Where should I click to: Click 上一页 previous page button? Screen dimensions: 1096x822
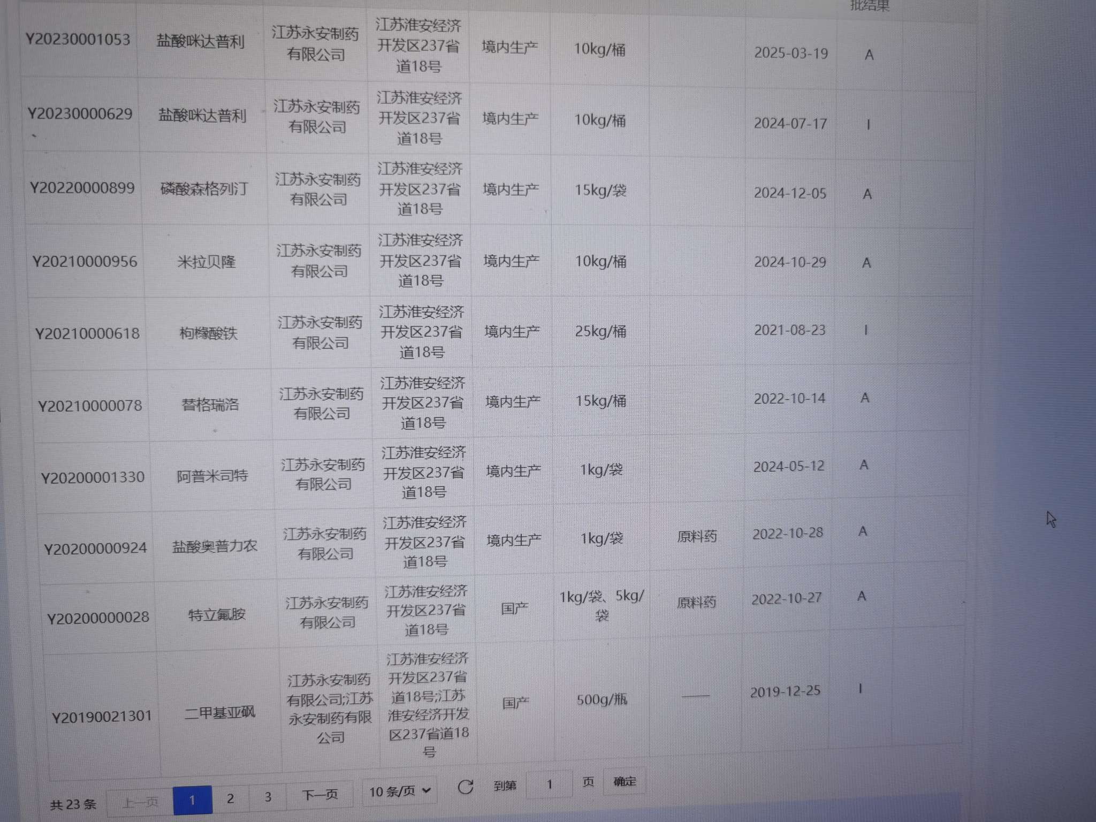coord(140,803)
